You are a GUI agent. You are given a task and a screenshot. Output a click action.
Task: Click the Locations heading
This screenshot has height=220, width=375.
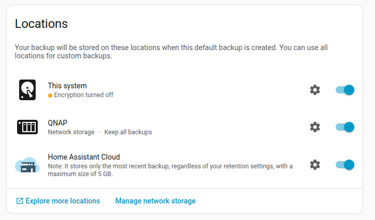tap(41, 24)
